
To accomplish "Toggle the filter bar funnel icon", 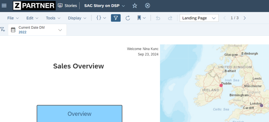I will [x=116, y=18].
